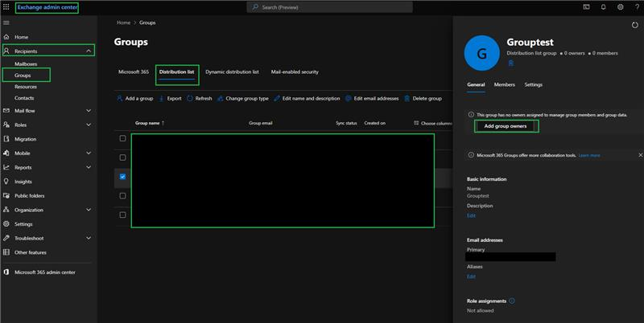Click the Organization icon in sidebar
The image size is (644, 323).
tap(6, 210)
